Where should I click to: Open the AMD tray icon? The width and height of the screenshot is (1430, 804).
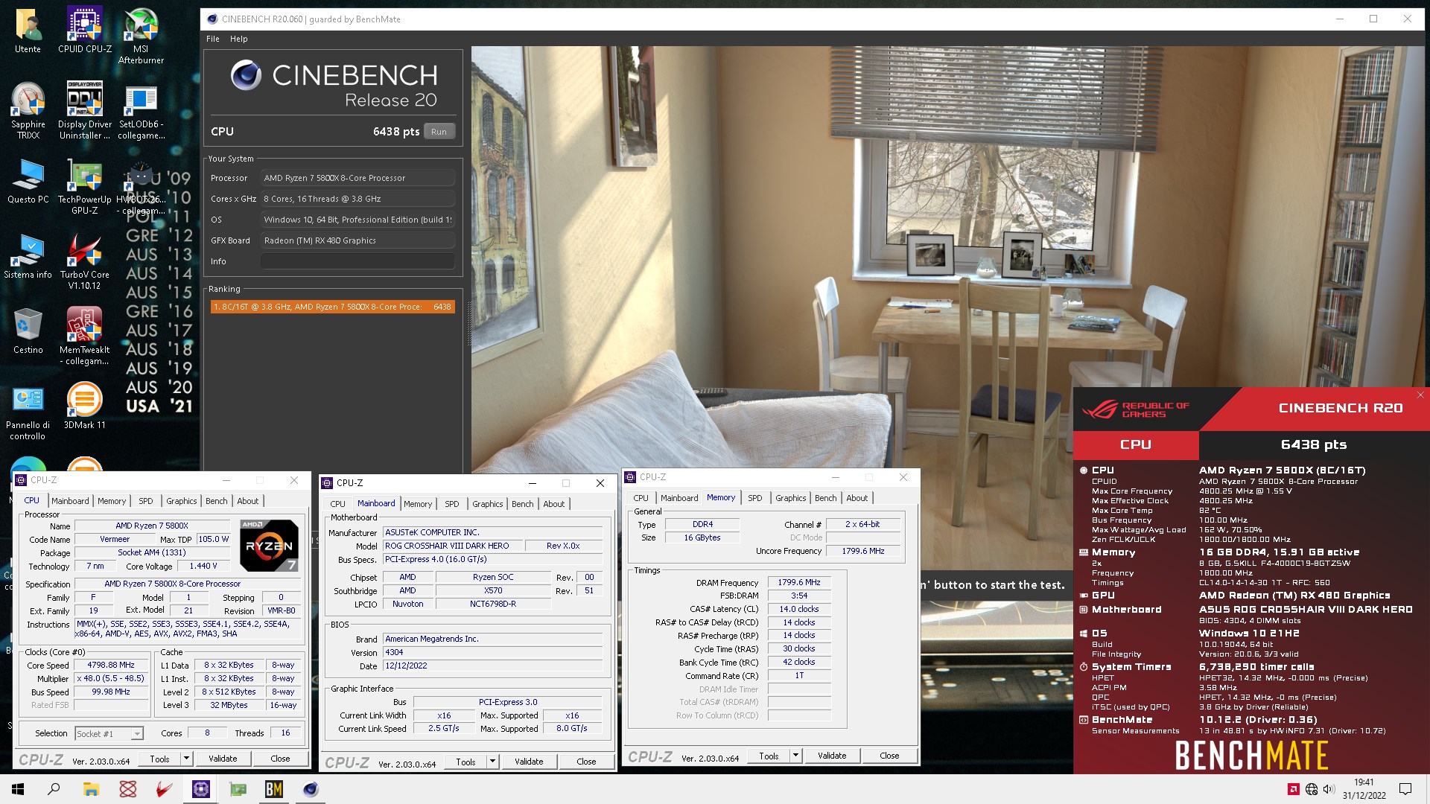coord(1294,789)
